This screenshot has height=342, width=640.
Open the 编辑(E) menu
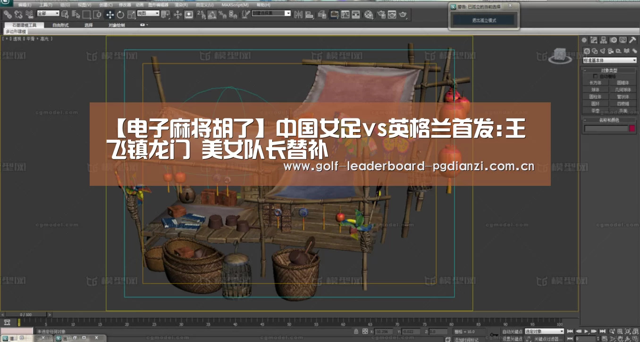(x=25, y=5)
